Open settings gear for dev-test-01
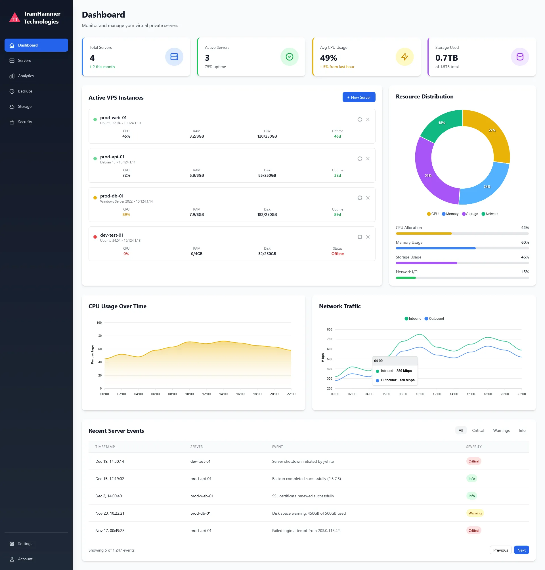545x570 pixels. point(360,237)
